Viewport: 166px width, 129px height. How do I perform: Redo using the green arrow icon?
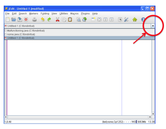[49, 20]
